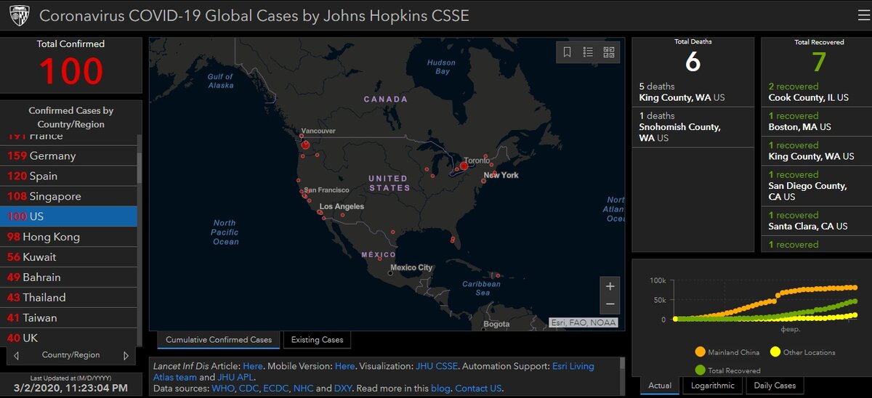Open the Lancet article Here link
872x398 pixels.
pos(253,367)
